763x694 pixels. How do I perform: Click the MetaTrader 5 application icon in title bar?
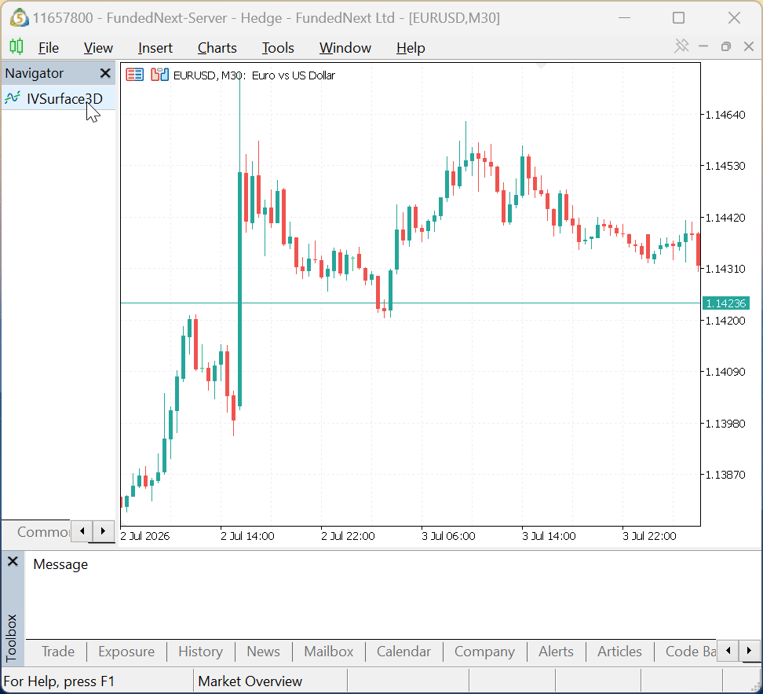click(19, 18)
